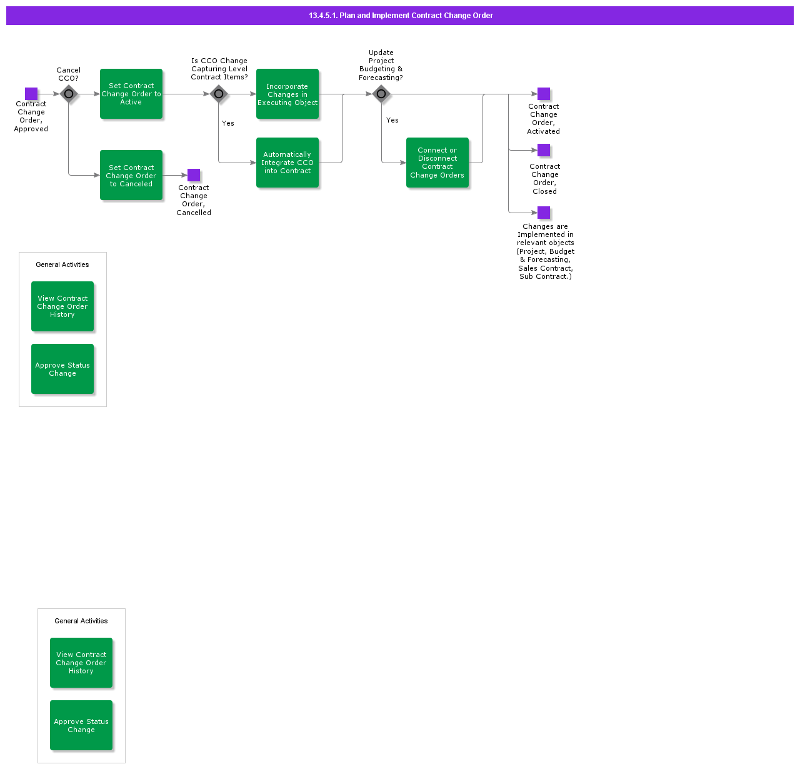Open Automatically Integrate CCO into Contract activity
Image resolution: width=800 pixels, height=769 pixels.
287,163
